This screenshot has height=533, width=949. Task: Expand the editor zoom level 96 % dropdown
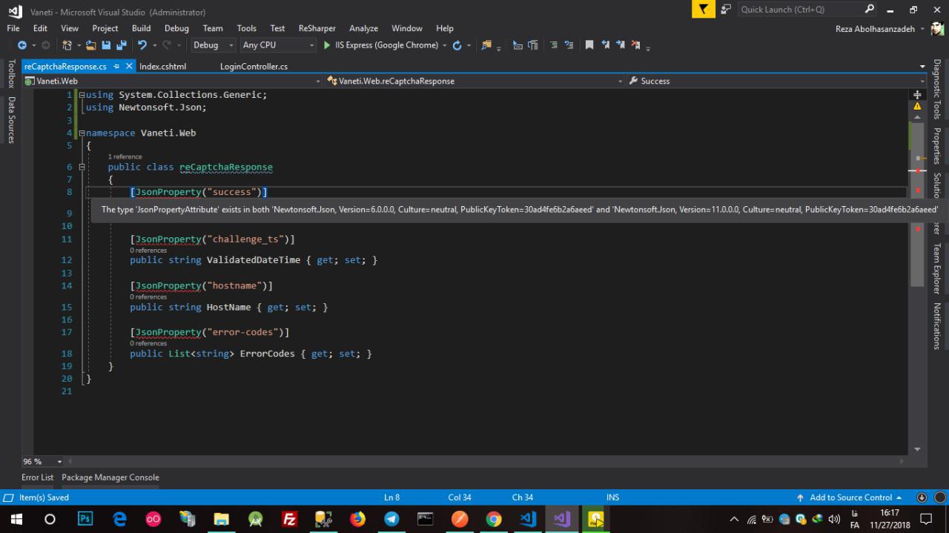click(59, 462)
